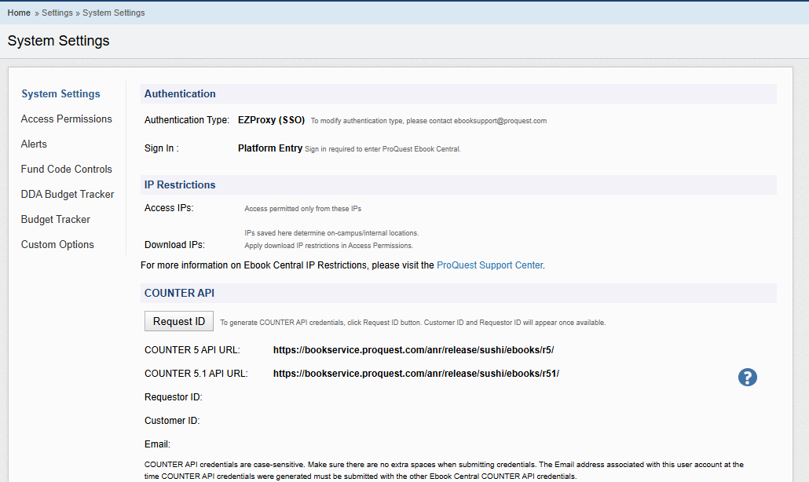Click the 'Sign In :' label
The height and width of the screenshot is (482, 809).
[x=162, y=148]
